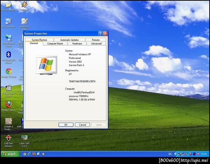Click the System Properties help question button
Screen dimensions: 210x164
(100, 34)
